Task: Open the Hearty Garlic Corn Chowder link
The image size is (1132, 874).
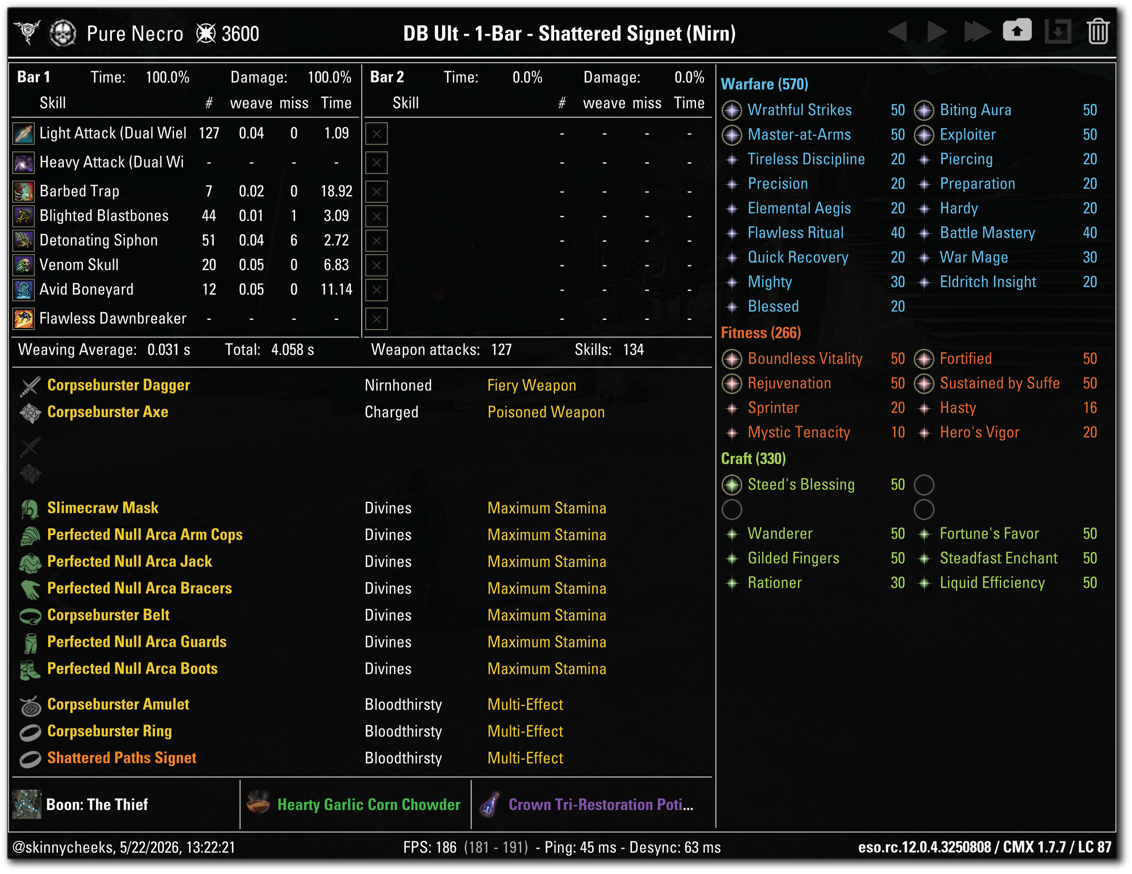Action: tap(369, 804)
